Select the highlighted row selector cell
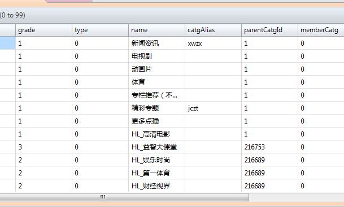The height and width of the screenshot is (207, 344). 7,43
